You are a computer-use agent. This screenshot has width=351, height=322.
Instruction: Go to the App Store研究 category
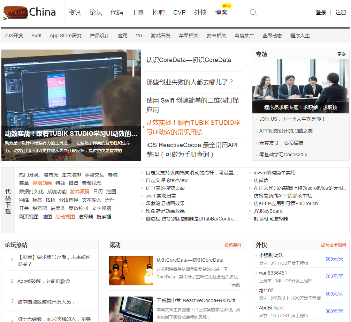[x=66, y=36]
